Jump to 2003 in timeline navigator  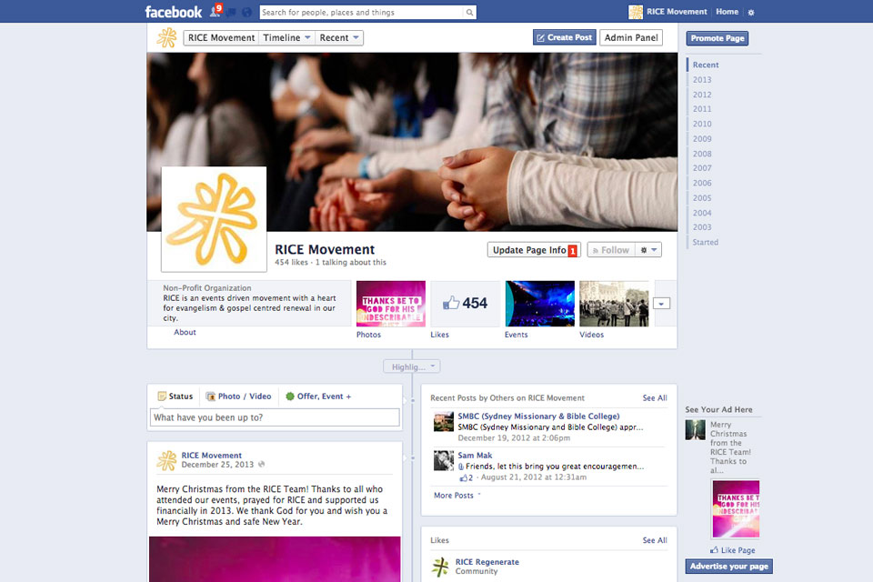click(x=702, y=226)
